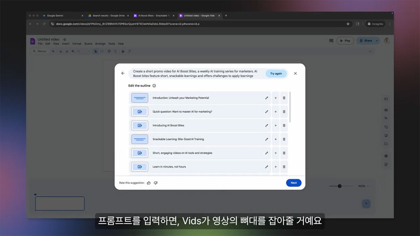
Task: Add a scene after 'Introducing AI Boost Bites'
Action: tap(276, 125)
